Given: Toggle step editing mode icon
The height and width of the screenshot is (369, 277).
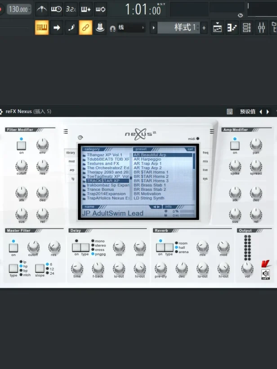Looking at the screenshot, I should (x=71, y=27).
